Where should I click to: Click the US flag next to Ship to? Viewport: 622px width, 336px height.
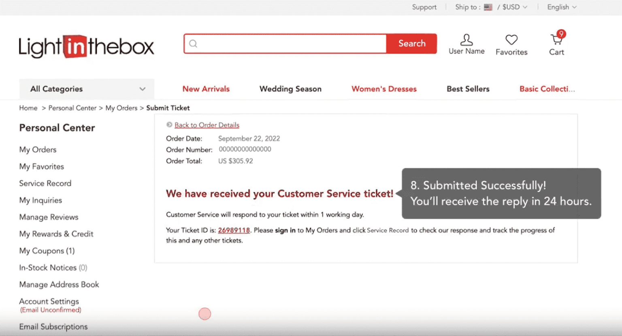(x=488, y=7)
